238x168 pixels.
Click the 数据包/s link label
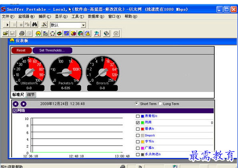[x=151, y=116]
